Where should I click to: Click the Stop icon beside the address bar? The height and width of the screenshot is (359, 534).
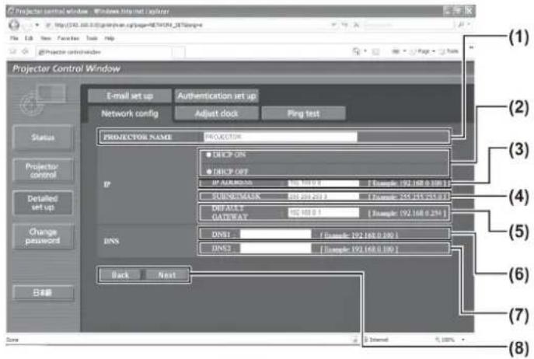(x=356, y=25)
